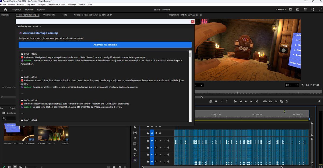The width and height of the screenshot is (323, 168).
Task: Mark Out point bracket in Program monitor
Action: (x=227, y=101)
